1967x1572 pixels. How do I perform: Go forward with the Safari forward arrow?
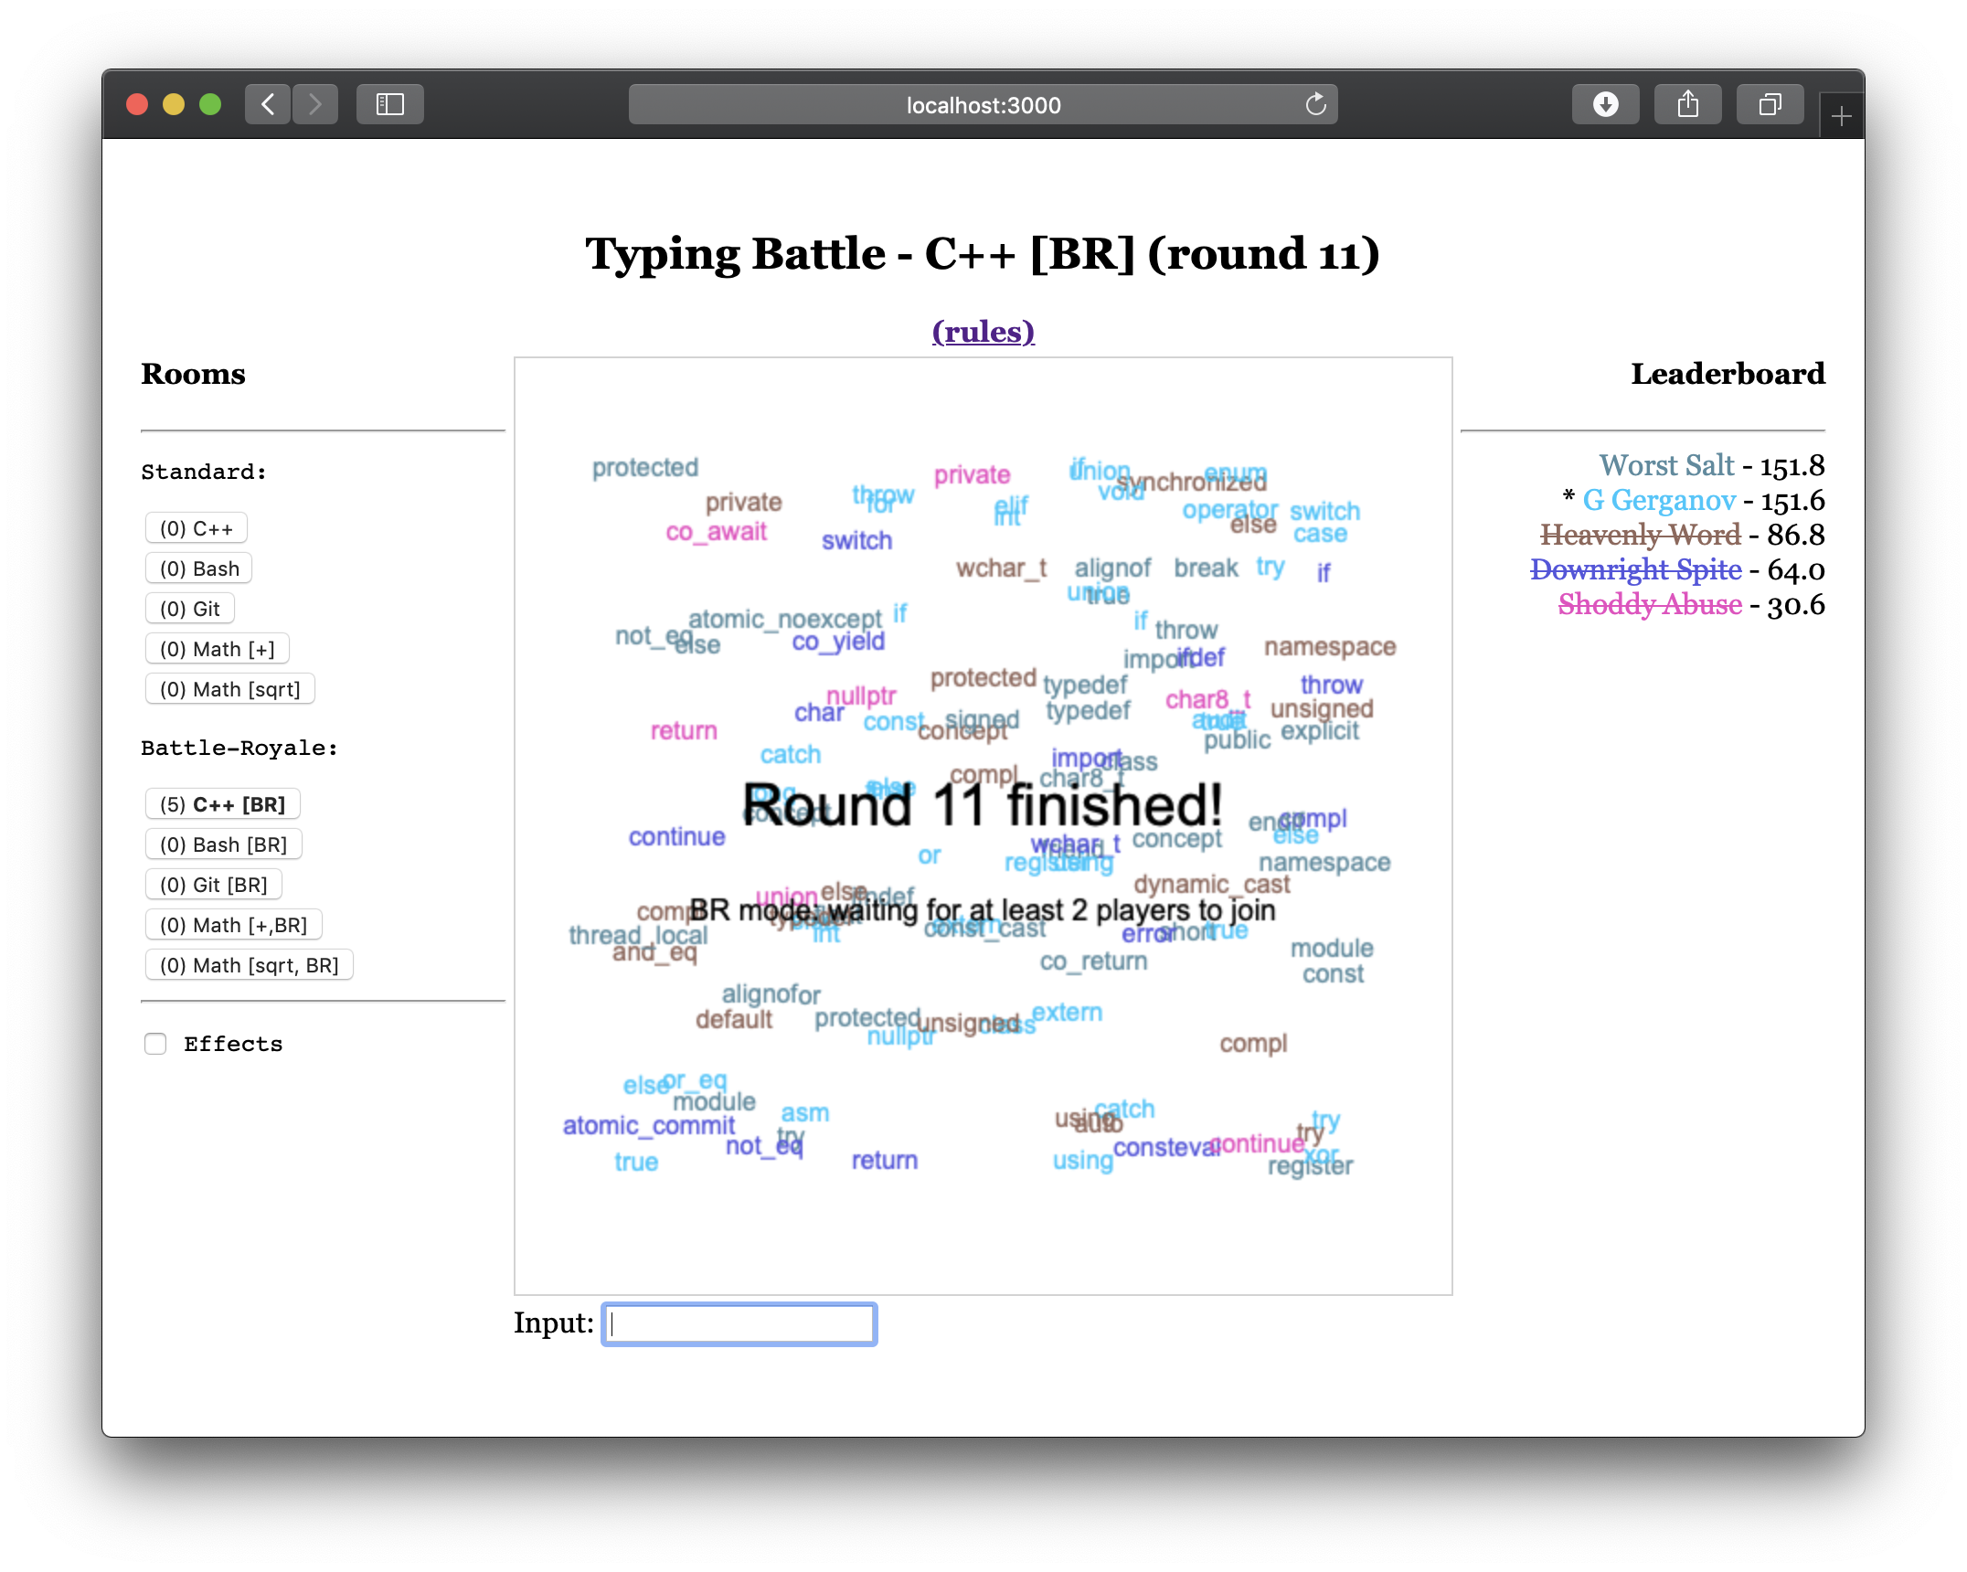click(315, 104)
